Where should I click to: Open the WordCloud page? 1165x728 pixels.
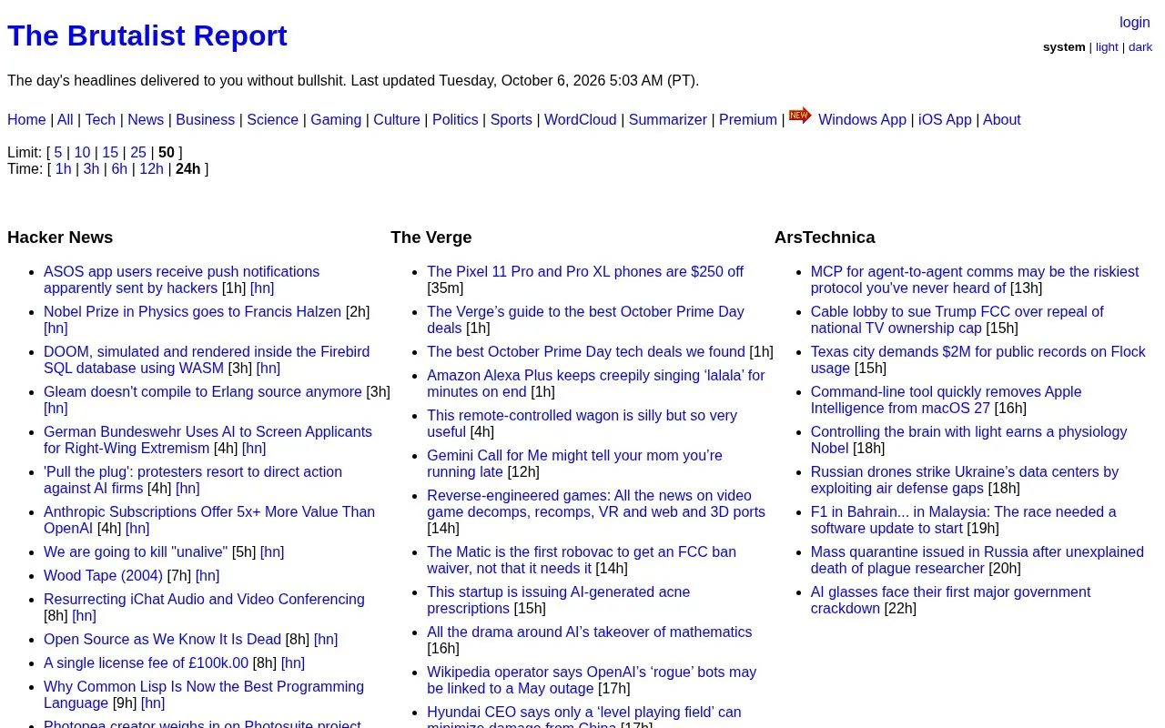click(580, 120)
